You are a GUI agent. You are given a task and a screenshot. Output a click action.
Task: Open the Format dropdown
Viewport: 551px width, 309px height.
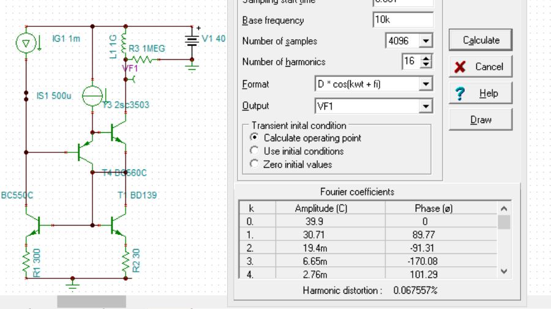pyautogui.click(x=425, y=84)
